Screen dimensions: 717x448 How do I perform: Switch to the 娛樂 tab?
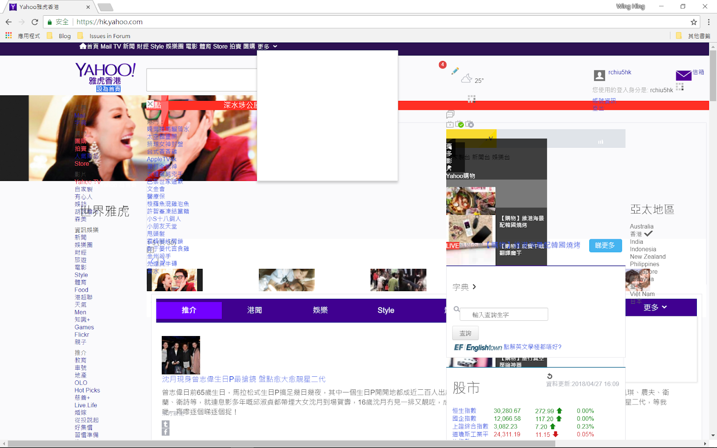[x=320, y=310]
